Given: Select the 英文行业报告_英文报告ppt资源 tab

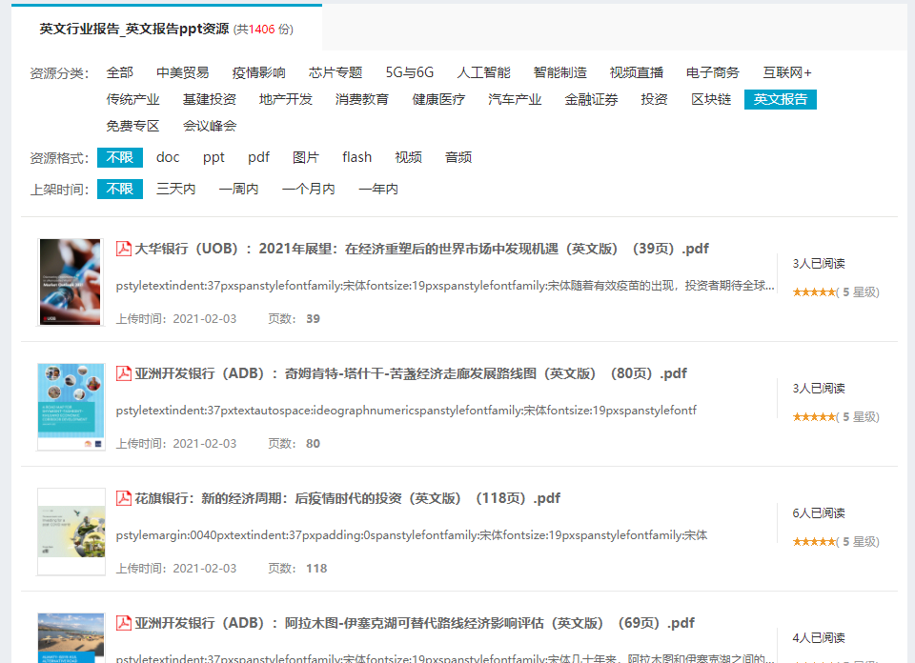Looking at the screenshot, I should (166, 30).
